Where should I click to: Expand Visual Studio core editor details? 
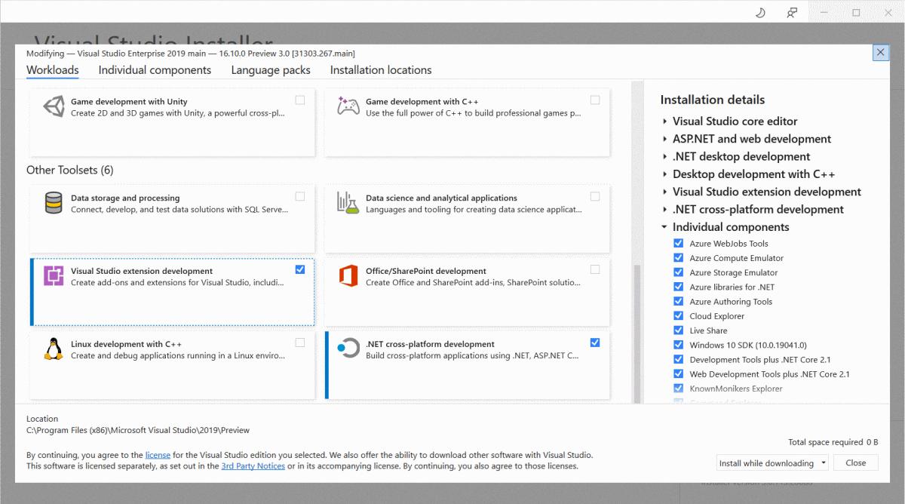(x=664, y=121)
